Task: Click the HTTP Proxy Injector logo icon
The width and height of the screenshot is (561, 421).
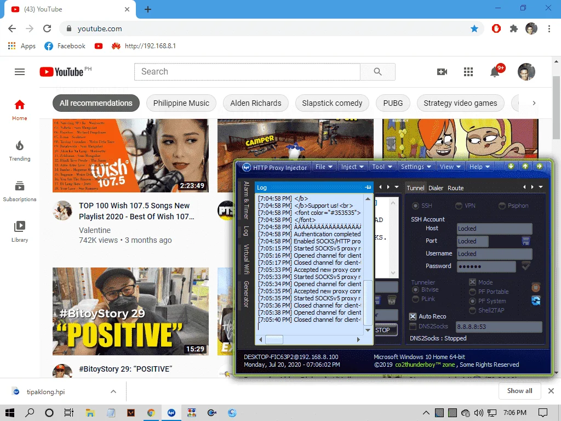Action: pyautogui.click(x=246, y=167)
